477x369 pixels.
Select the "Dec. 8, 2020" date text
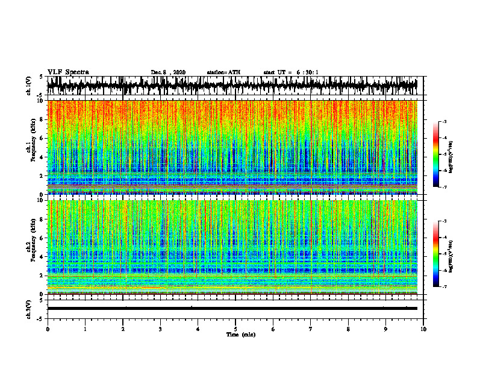168,72
